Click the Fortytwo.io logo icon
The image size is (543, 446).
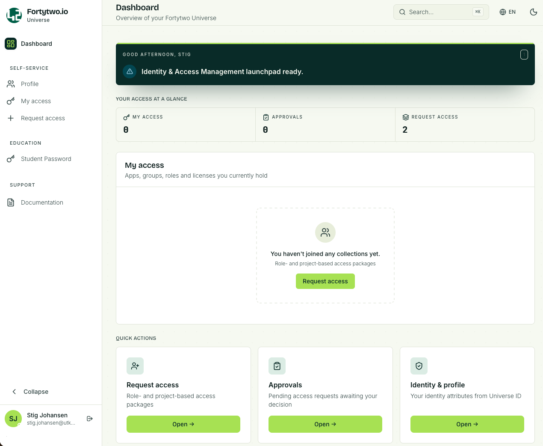[x=14, y=15]
